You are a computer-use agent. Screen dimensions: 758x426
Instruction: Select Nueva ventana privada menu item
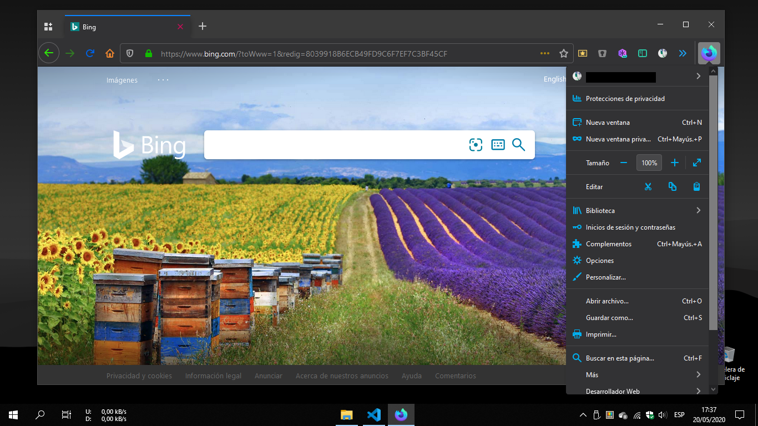click(x=637, y=139)
